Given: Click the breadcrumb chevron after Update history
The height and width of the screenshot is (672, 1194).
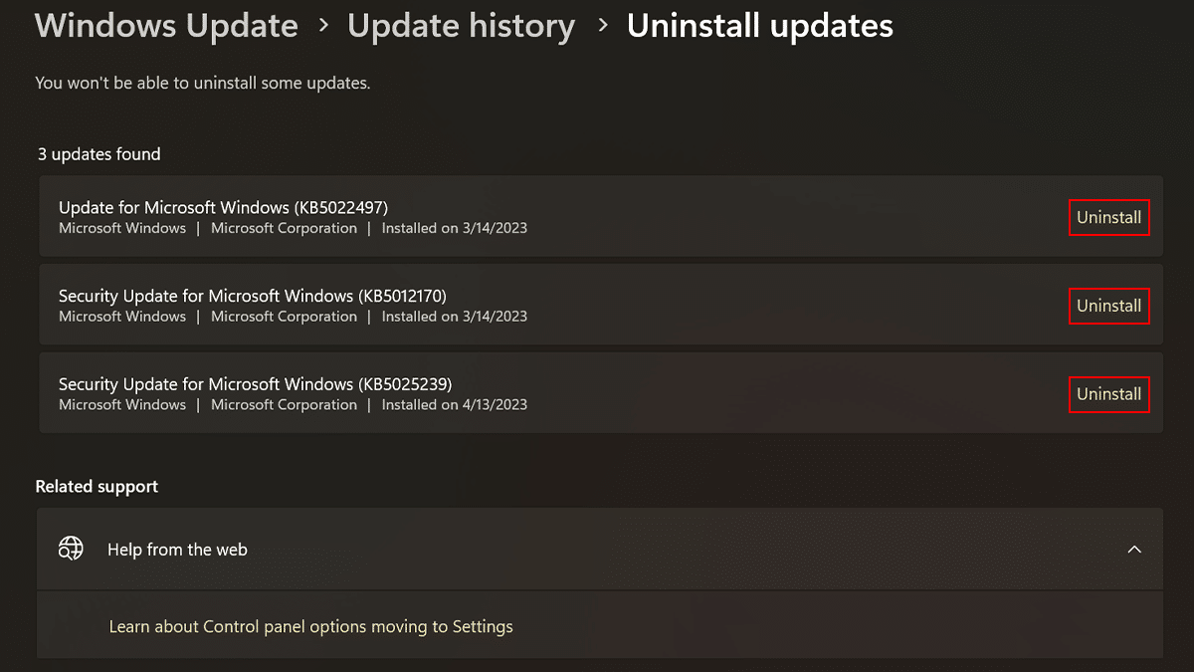Looking at the screenshot, I should (x=602, y=26).
